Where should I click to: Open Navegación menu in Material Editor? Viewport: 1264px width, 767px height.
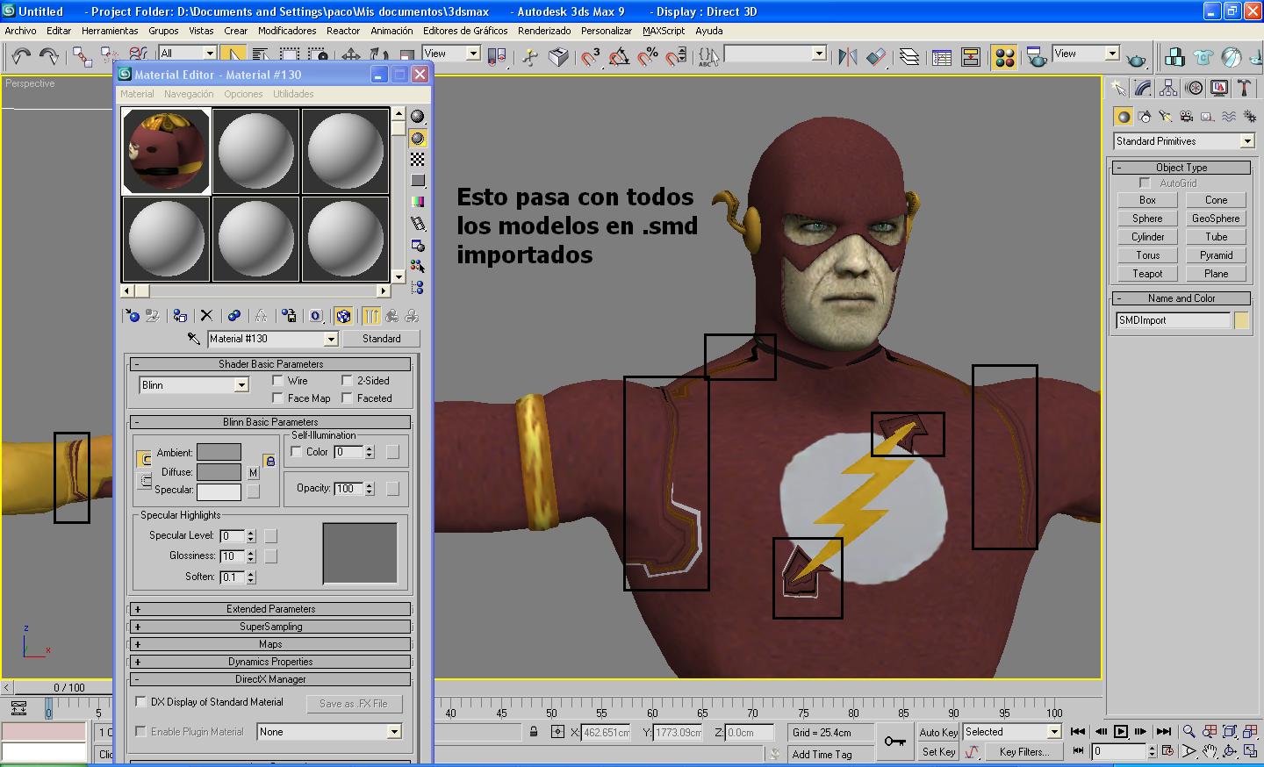point(189,94)
